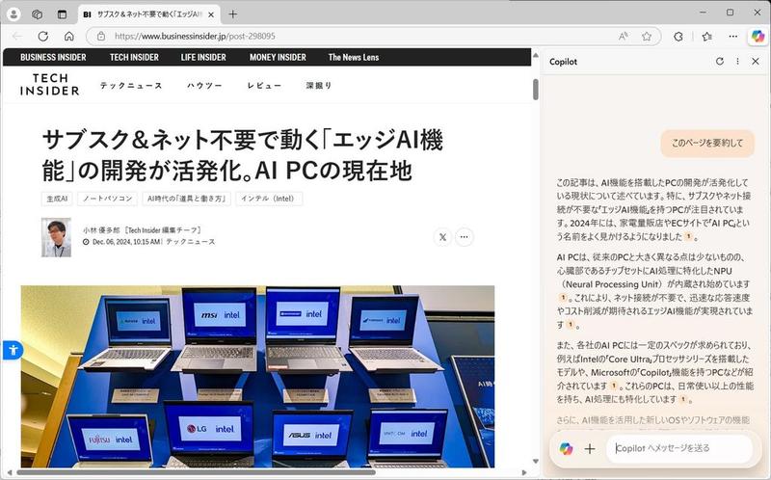Click the Copilot panel title

click(563, 62)
